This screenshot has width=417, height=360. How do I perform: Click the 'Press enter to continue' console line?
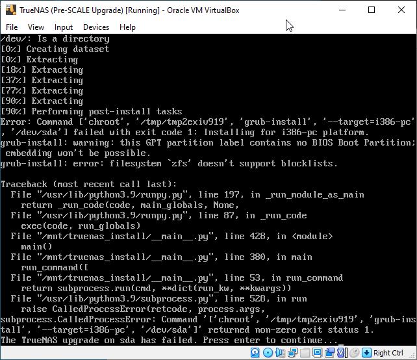169,341
